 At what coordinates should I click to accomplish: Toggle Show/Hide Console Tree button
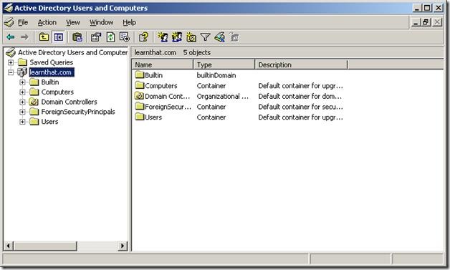tap(59, 37)
